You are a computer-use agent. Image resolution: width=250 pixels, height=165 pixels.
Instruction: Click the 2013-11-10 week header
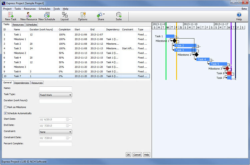[x=191, y=24]
